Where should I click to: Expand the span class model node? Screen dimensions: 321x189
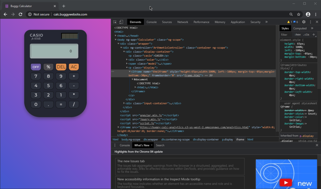[127, 64]
